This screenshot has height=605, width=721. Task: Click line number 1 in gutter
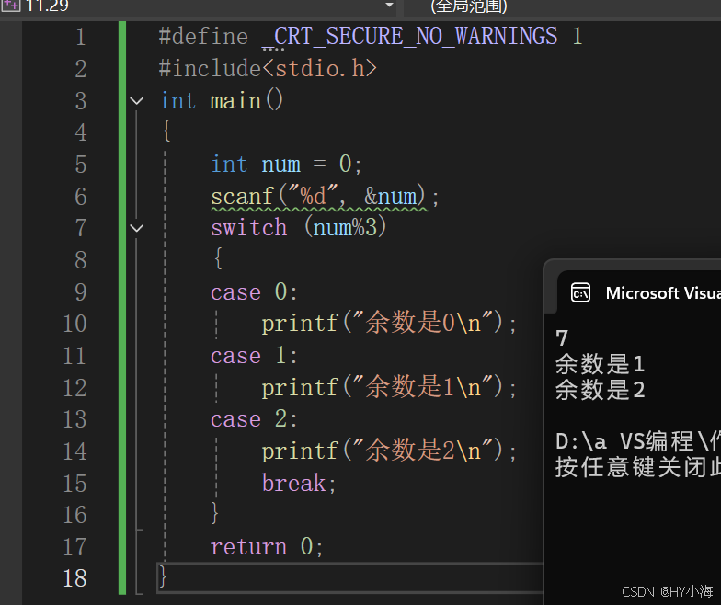click(81, 37)
